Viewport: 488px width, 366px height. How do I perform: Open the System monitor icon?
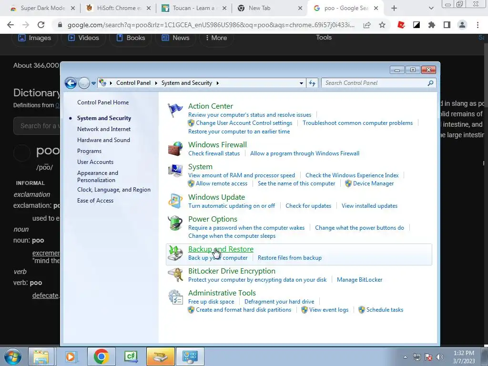coord(175,171)
